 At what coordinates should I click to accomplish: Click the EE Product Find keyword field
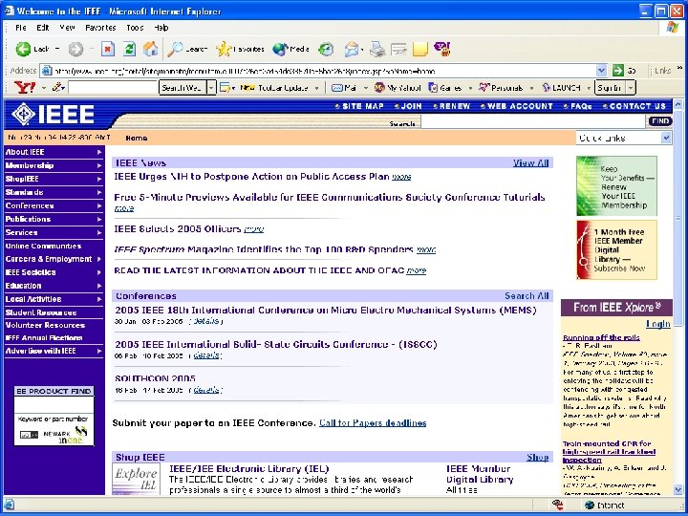pos(54,405)
